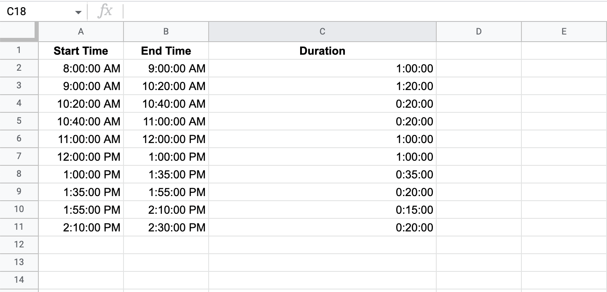Image resolution: width=607 pixels, height=292 pixels.
Task: Select the cell with 2:30:00 PM
Action: [166, 227]
